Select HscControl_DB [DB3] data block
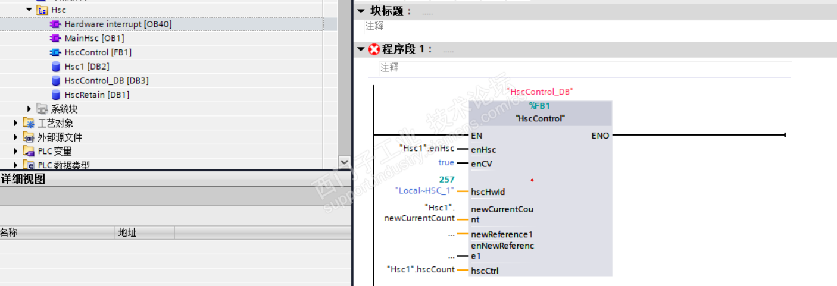The height and width of the screenshot is (286, 837). 107,81
